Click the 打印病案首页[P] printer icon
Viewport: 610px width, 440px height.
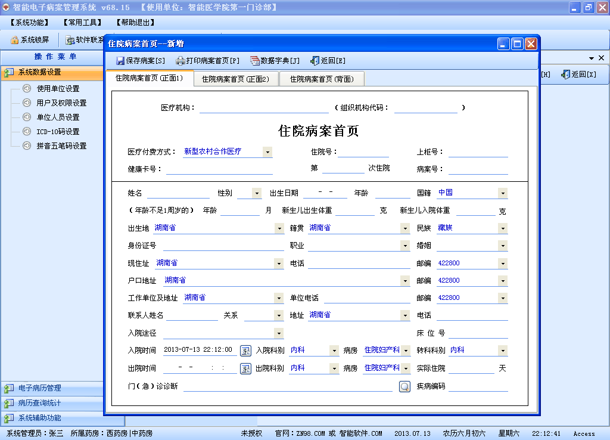coord(180,61)
